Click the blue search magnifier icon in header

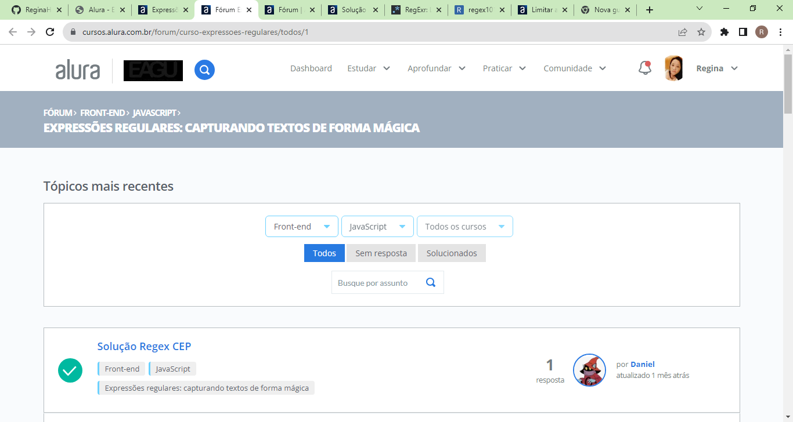coord(204,70)
